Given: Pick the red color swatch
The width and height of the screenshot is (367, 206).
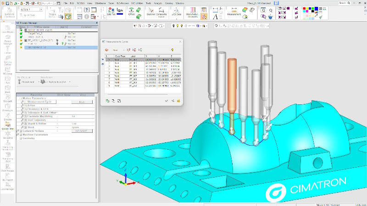Looking at the screenshot, I should pos(304,8).
